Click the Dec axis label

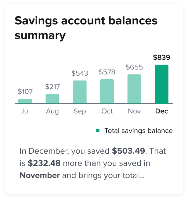coord(161,111)
